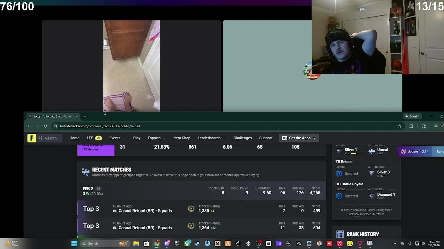444x249 pixels.
Task: Click the Tracker Rating icon beside 1,385
Action: (x=191, y=209)
